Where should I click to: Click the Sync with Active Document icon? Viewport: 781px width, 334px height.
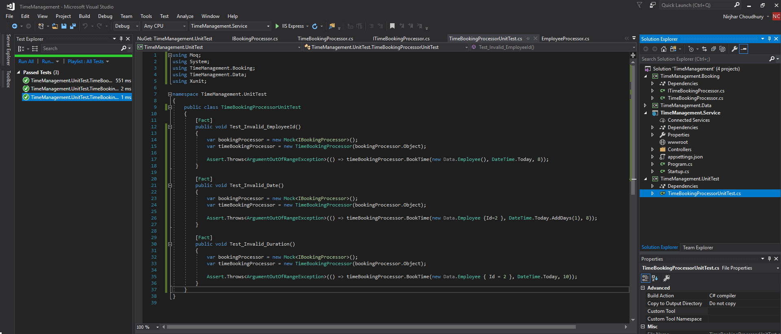pos(704,49)
